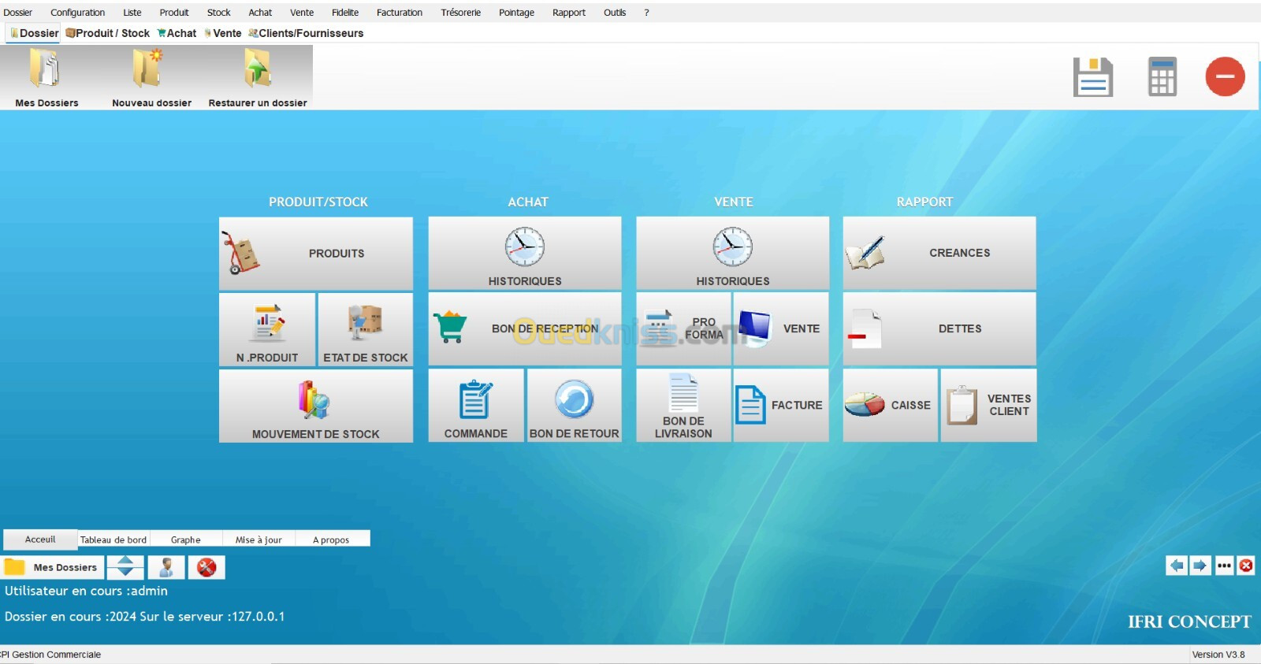Open DETTES tile
This screenshot has height=664, width=1261.
point(939,329)
